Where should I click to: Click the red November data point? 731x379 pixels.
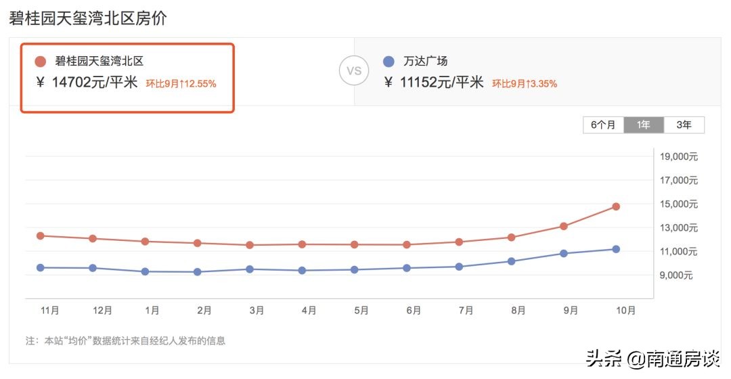40,236
